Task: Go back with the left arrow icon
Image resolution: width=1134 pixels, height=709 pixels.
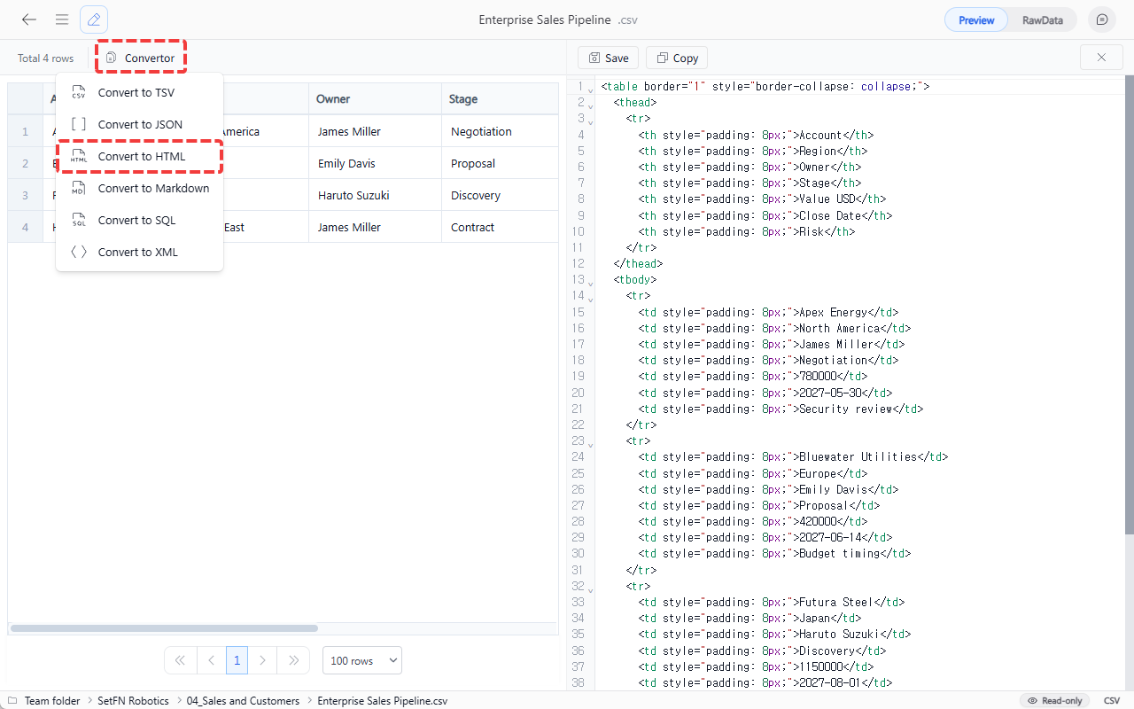Action: [29, 19]
